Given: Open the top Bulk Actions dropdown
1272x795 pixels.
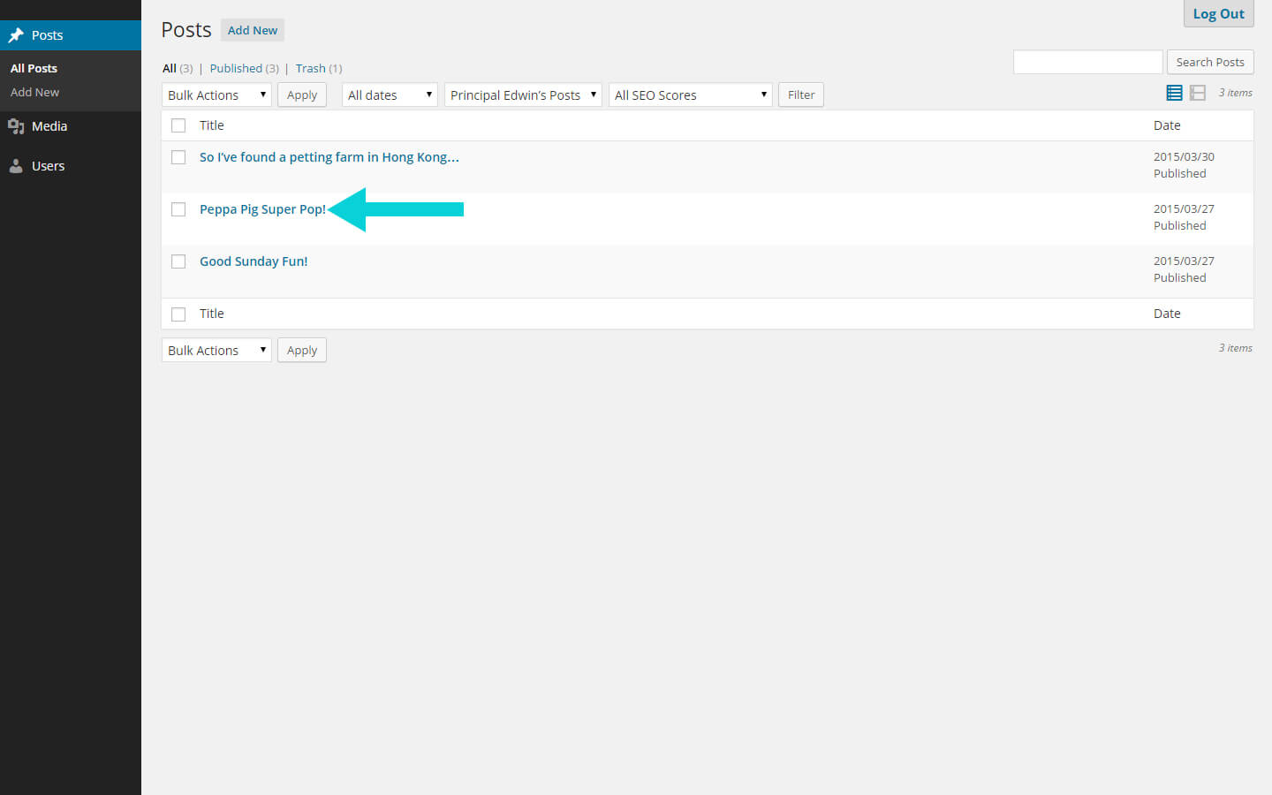Looking at the screenshot, I should [x=216, y=95].
